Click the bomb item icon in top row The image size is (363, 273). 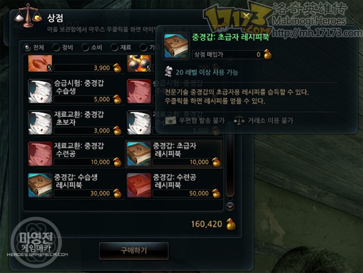click(x=139, y=63)
